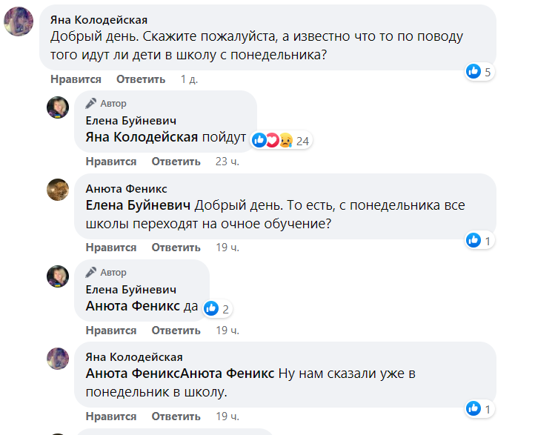Image resolution: width=535 pixels, height=435 pixels.
Task: Click the like reaction on comment 'да'
Action: click(x=211, y=308)
